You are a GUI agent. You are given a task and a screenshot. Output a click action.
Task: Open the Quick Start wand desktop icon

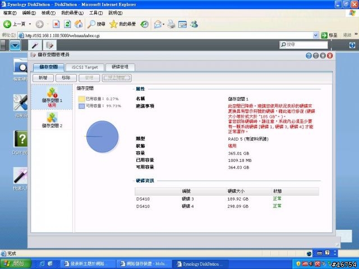pos(20,175)
